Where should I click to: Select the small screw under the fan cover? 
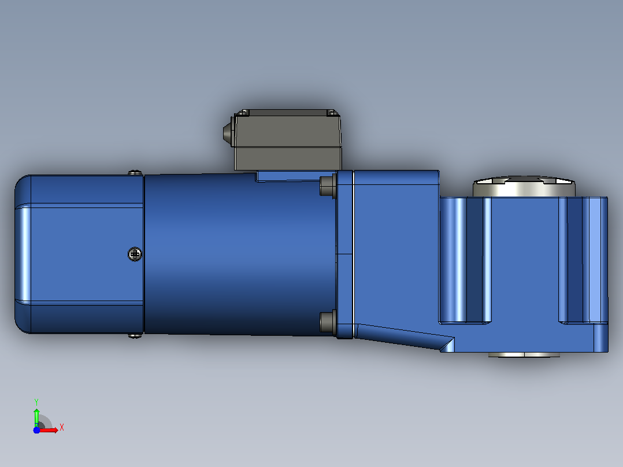point(135,336)
